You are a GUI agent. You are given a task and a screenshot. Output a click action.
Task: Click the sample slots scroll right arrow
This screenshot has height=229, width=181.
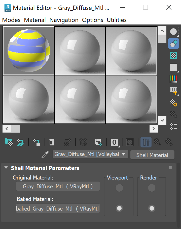point(154,129)
